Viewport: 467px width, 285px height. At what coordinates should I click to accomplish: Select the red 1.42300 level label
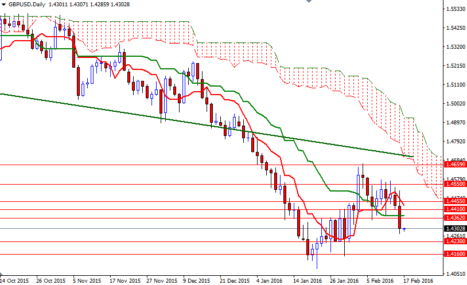(455, 241)
